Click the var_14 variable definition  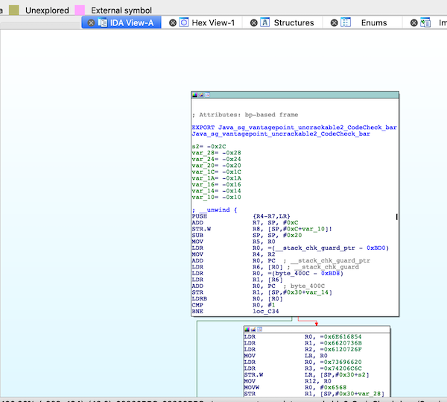(216, 191)
